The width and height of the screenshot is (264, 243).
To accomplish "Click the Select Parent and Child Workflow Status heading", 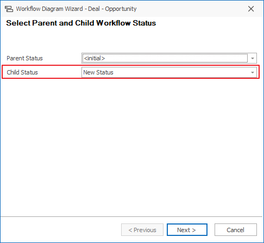I will 81,23.
